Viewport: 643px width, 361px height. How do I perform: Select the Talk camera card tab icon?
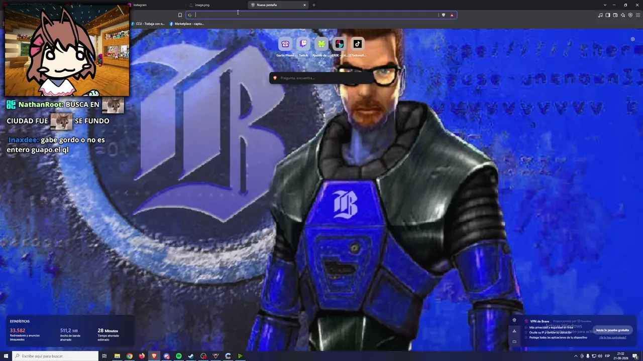(514, 341)
